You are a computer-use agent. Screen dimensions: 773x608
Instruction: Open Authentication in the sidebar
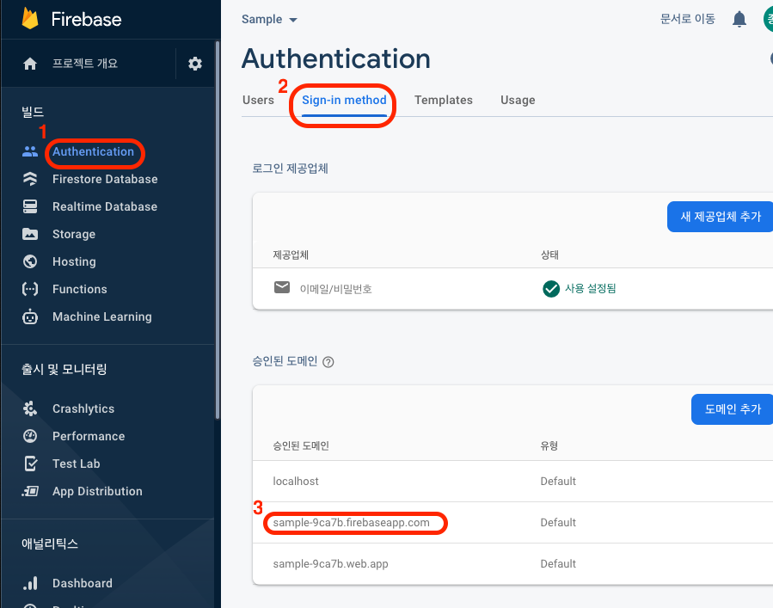(x=93, y=152)
